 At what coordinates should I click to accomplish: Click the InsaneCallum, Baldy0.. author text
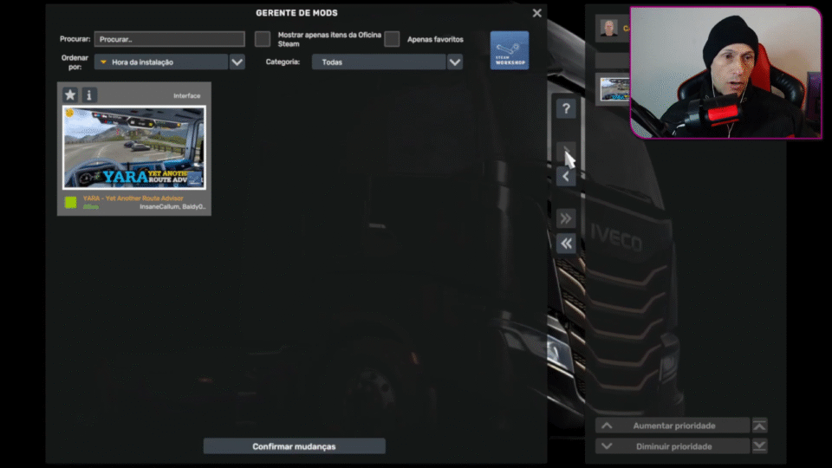coord(172,207)
